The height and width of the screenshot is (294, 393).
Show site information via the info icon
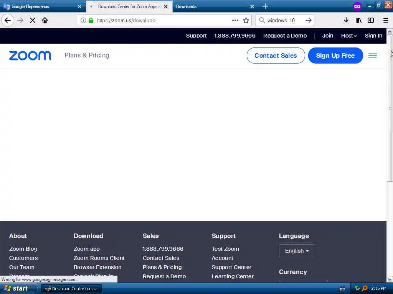coord(83,21)
